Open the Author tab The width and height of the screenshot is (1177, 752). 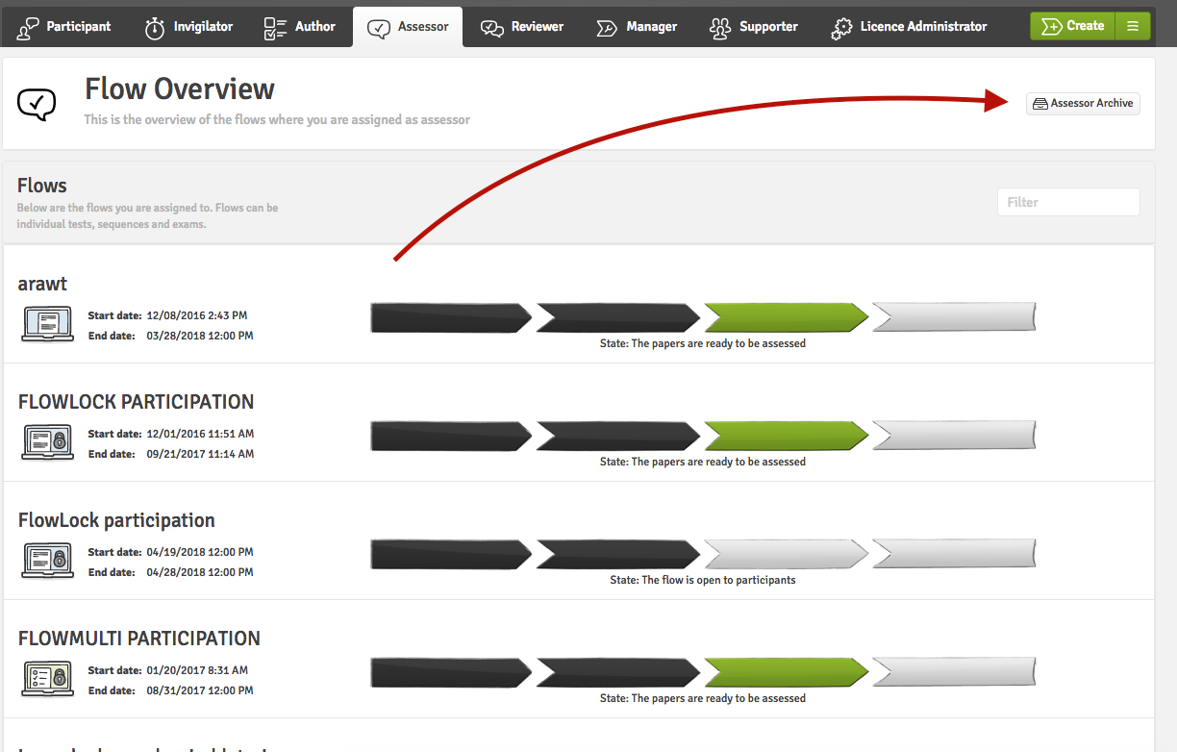pos(300,27)
